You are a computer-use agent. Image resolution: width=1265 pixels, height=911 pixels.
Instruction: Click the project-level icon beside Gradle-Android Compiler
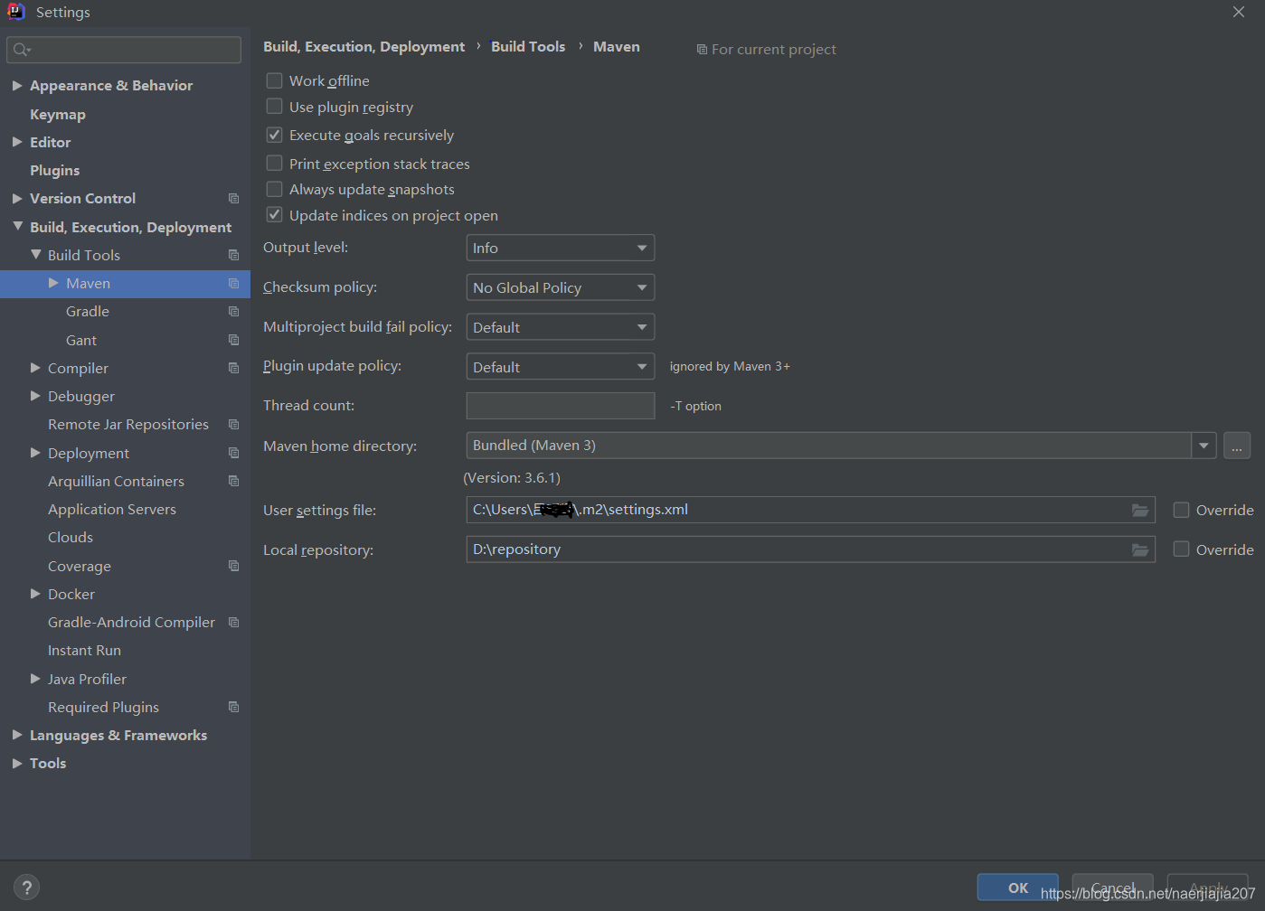tap(233, 622)
